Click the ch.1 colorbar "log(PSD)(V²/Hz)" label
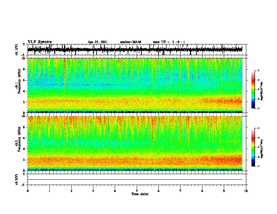 pos(262,91)
